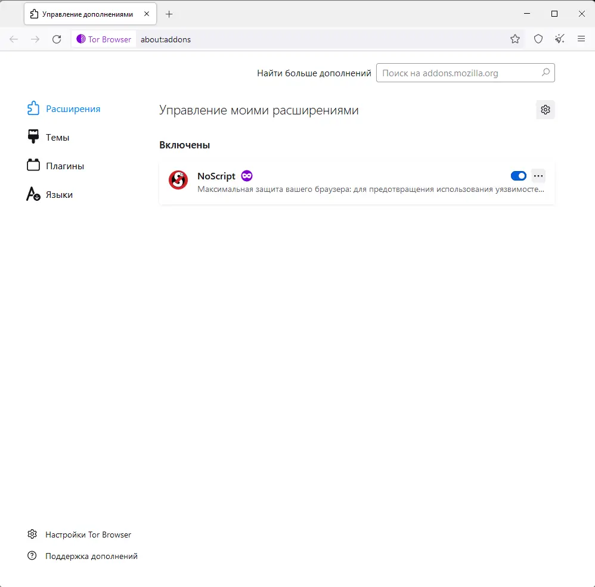Viewport: 595px width, 587px height.
Task: Click the forward navigation arrow
Action: click(x=35, y=39)
